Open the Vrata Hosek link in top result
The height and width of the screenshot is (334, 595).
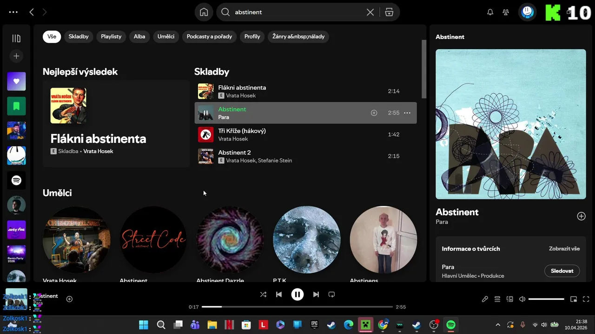[x=98, y=151]
